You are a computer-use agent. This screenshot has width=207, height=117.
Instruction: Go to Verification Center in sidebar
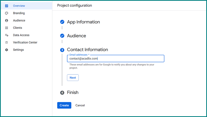click(25, 43)
